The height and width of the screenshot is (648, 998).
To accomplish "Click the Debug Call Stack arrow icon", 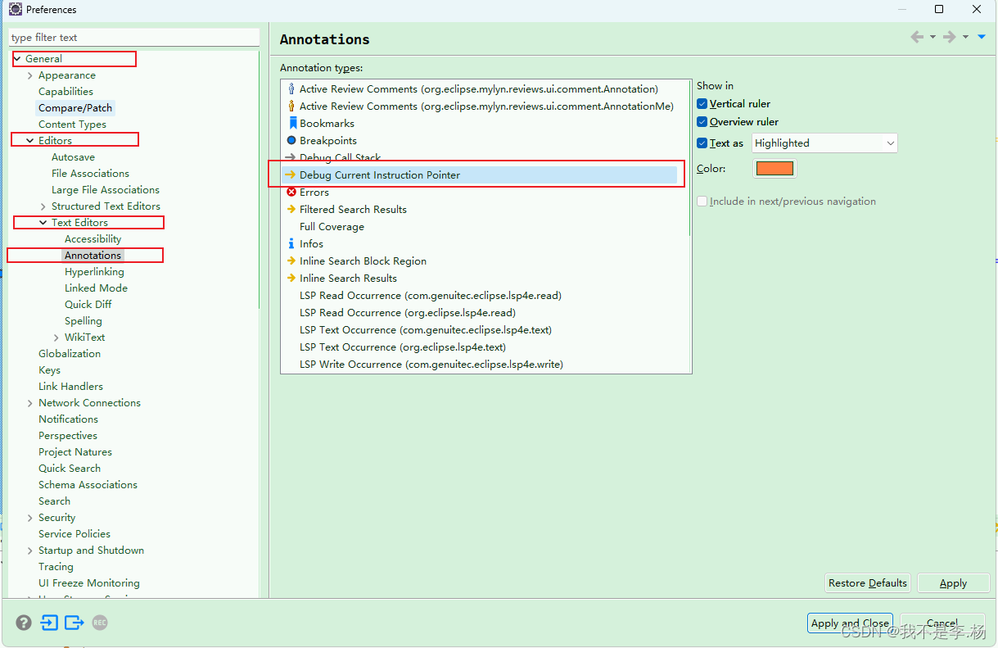I will (291, 157).
